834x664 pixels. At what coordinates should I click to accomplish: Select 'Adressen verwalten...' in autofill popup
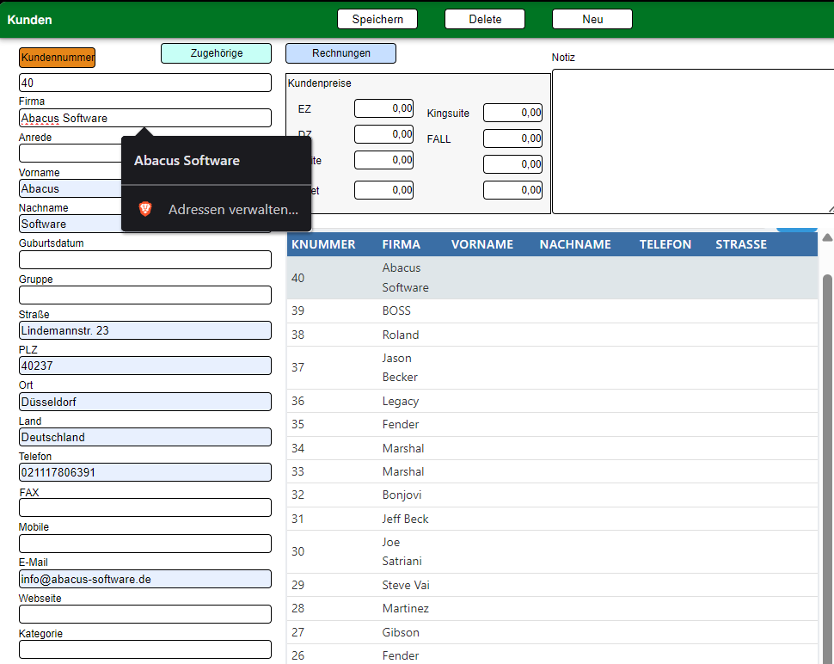[x=216, y=209]
